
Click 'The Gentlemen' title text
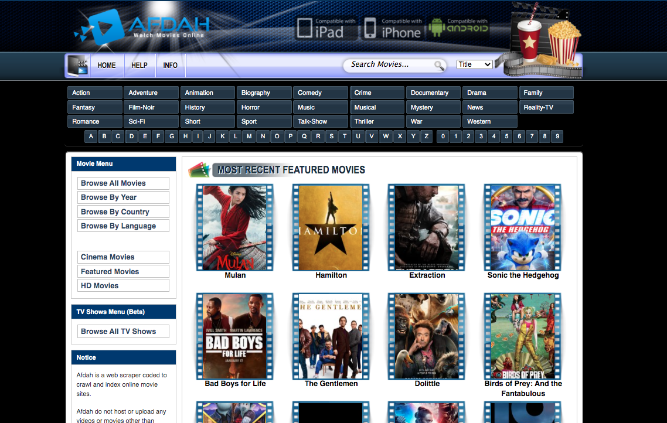tap(331, 384)
